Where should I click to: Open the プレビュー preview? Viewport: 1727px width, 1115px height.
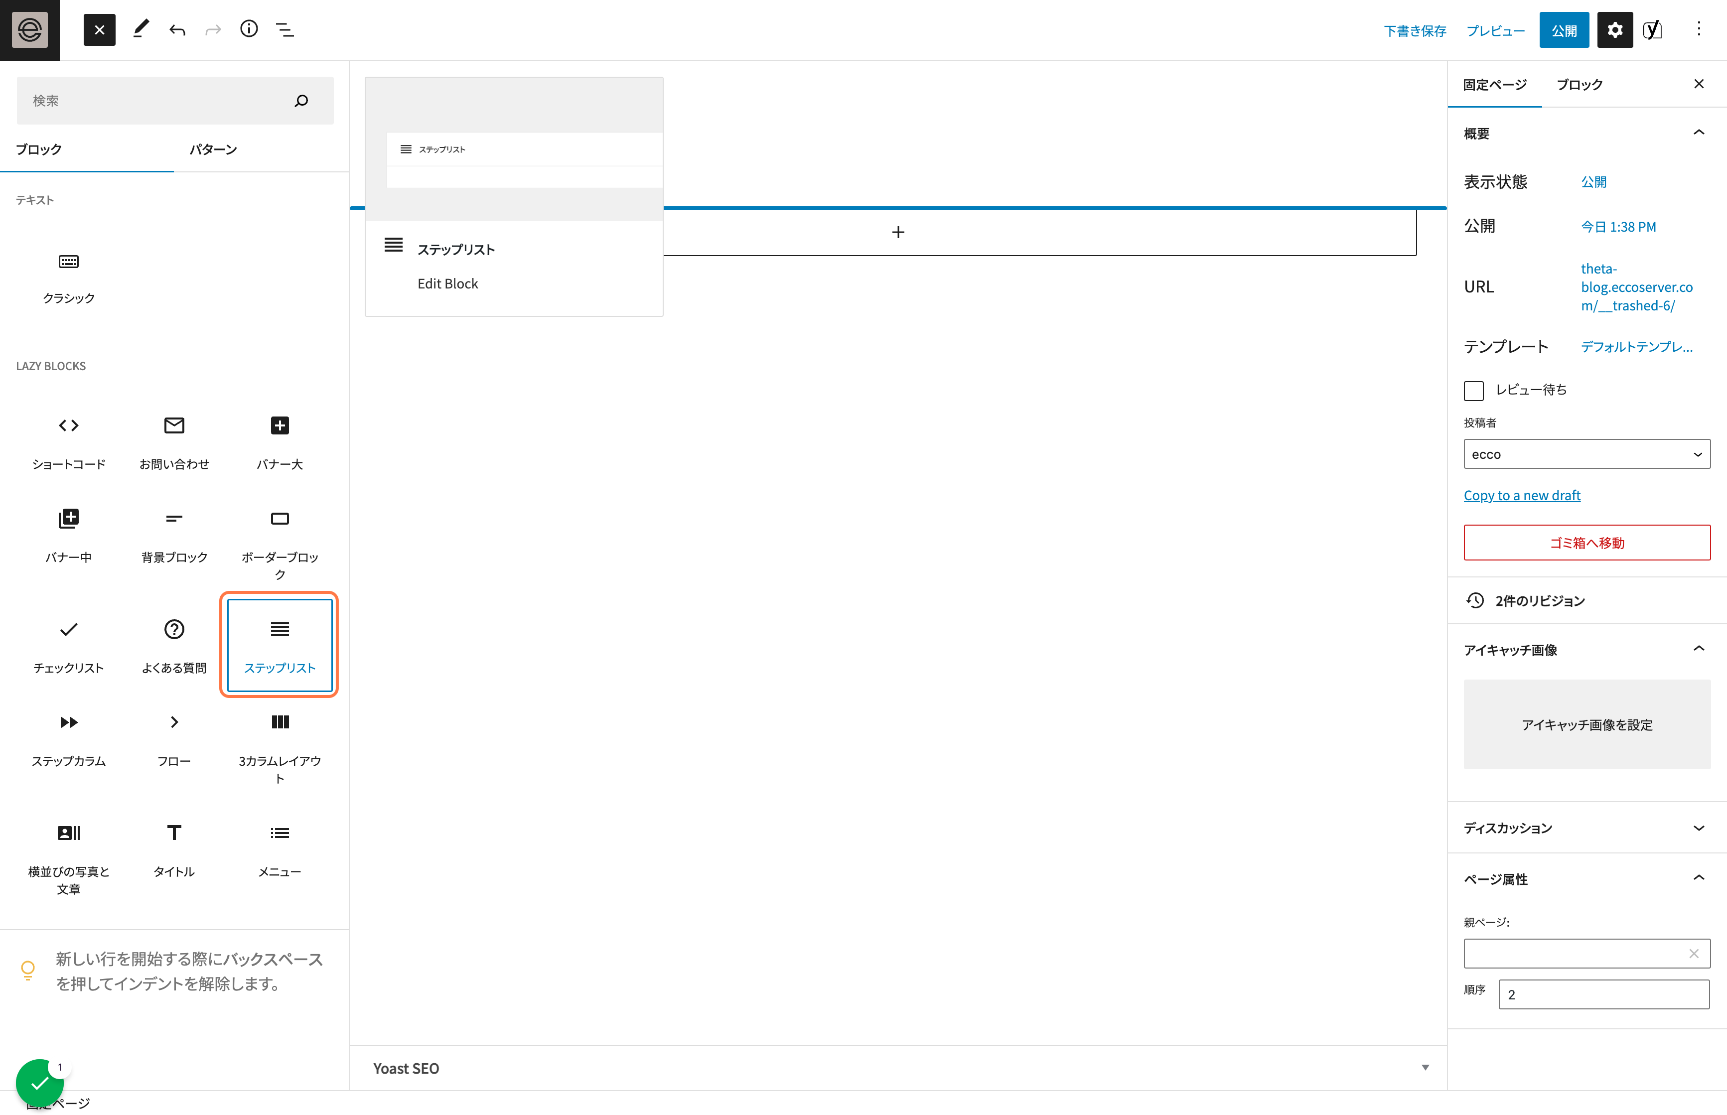1495,30
